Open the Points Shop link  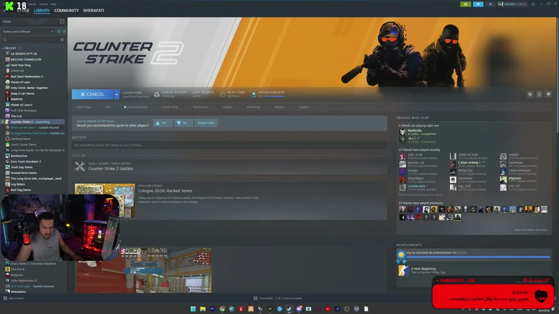pyautogui.click(x=170, y=107)
